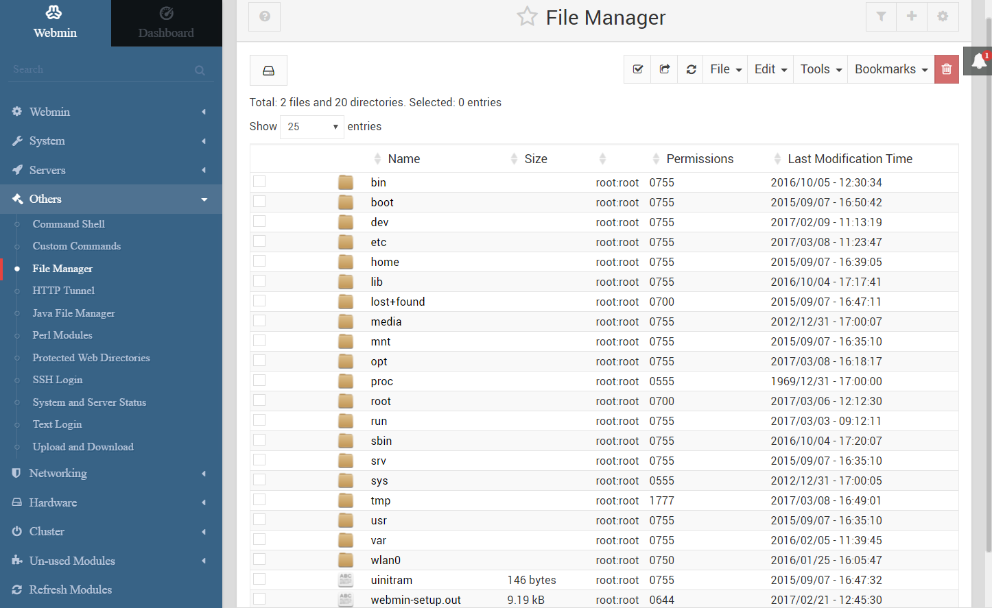Open module settings gear icon
Screen dimensions: 992x608
943,16
